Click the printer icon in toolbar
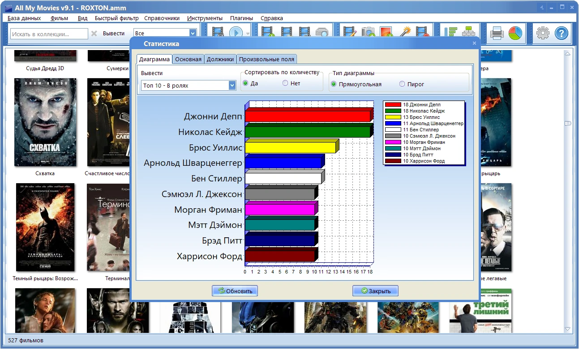 (498, 33)
